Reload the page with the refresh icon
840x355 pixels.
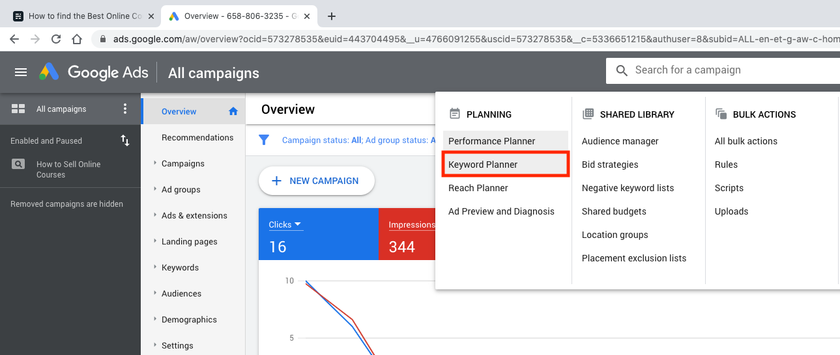click(56, 39)
